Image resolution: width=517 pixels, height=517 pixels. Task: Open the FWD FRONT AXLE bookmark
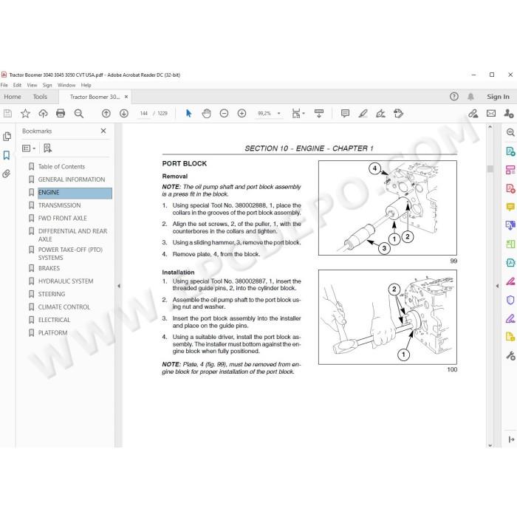coord(62,218)
